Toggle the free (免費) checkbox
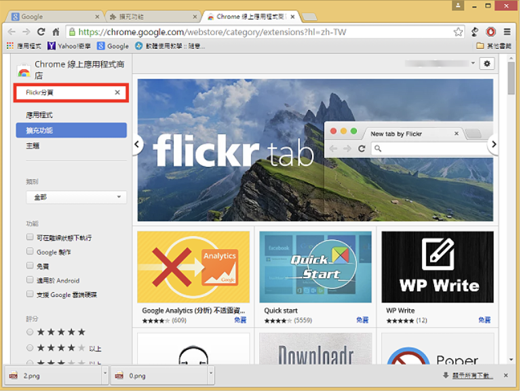This screenshot has height=392, width=521. pyautogui.click(x=30, y=266)
